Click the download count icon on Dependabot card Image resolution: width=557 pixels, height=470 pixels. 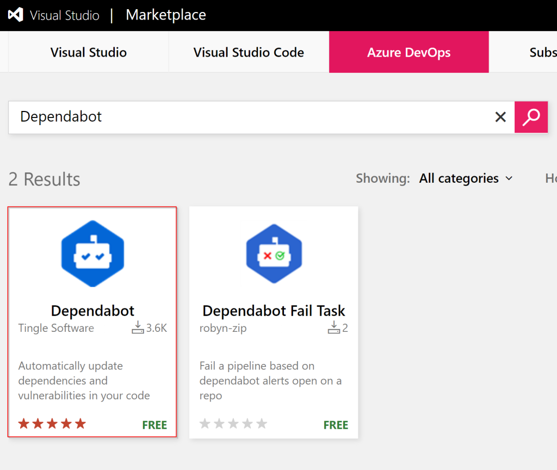pos(138,327)
